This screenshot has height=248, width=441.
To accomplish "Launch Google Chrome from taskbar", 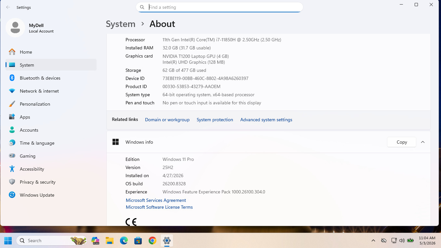I will pos(153,241).
